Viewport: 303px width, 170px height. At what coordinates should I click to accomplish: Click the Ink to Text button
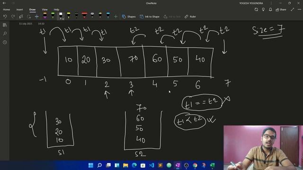click(x=172, y=17)
